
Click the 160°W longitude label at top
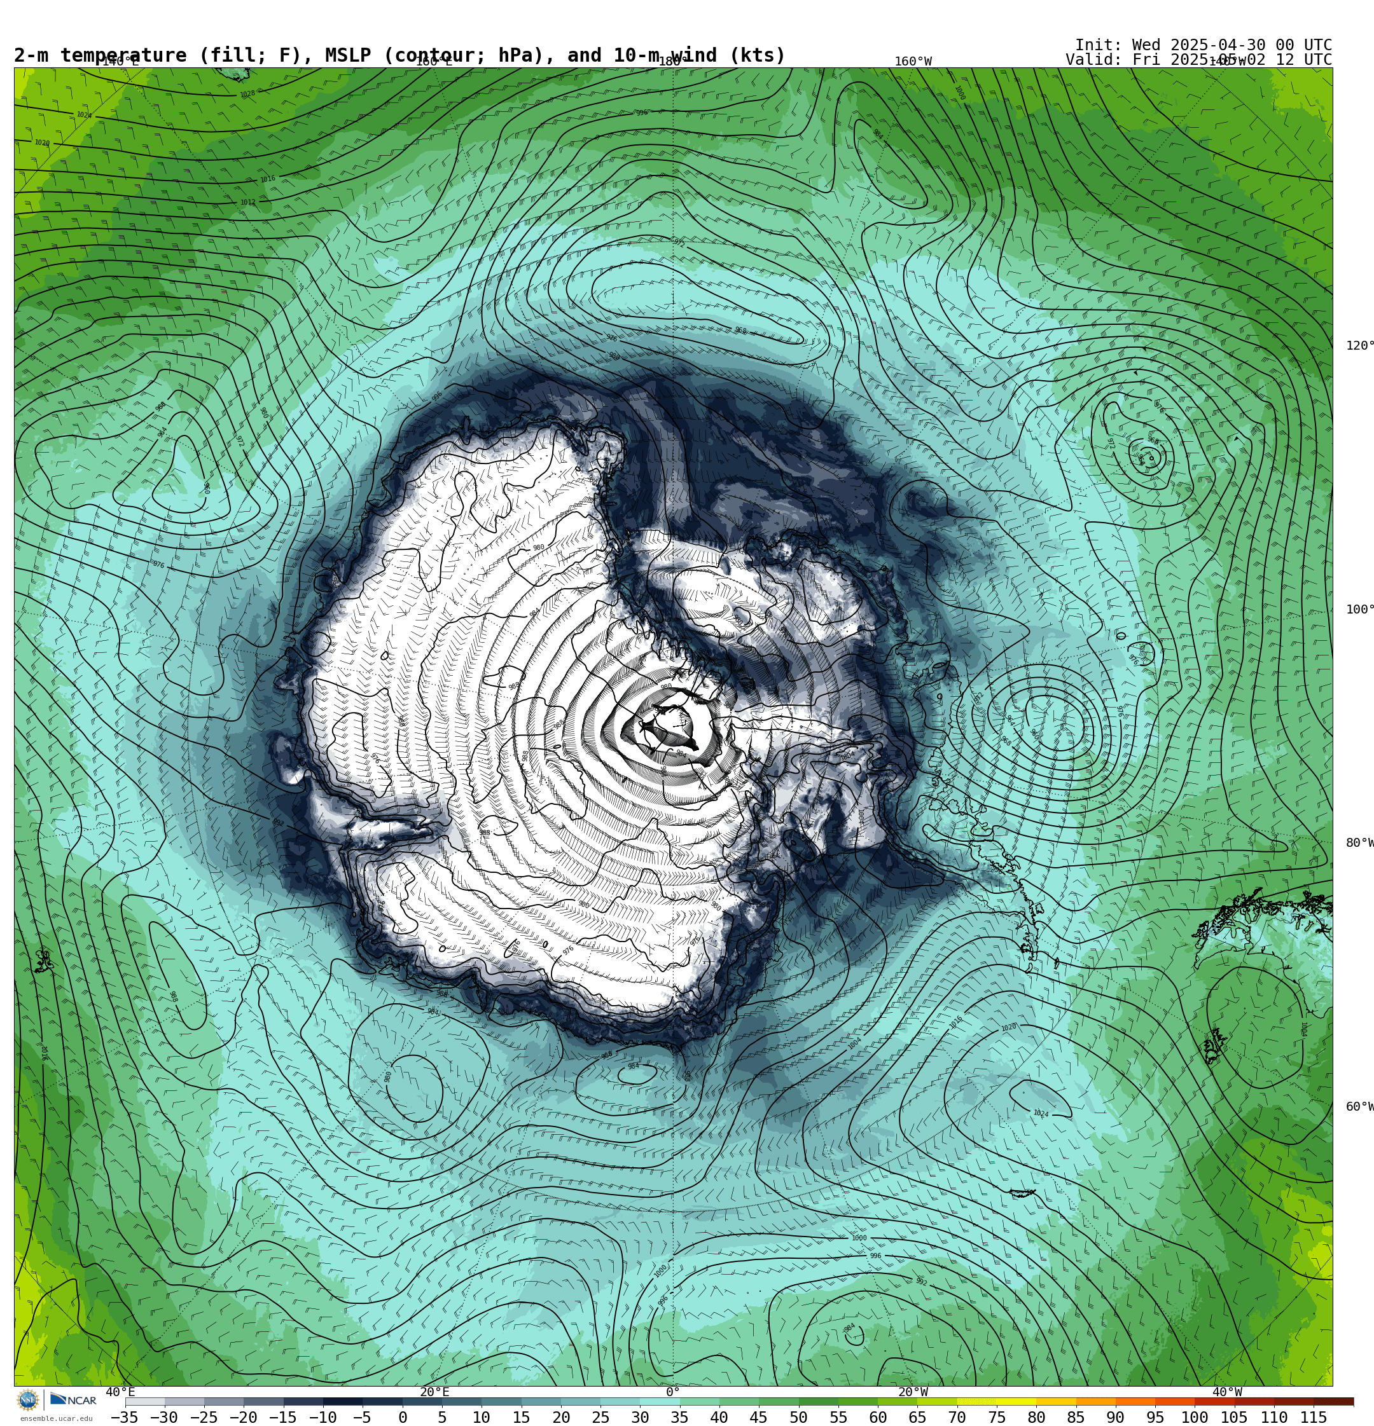(x=913, y=62)
